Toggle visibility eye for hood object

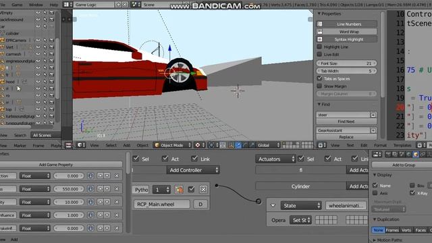38,82
